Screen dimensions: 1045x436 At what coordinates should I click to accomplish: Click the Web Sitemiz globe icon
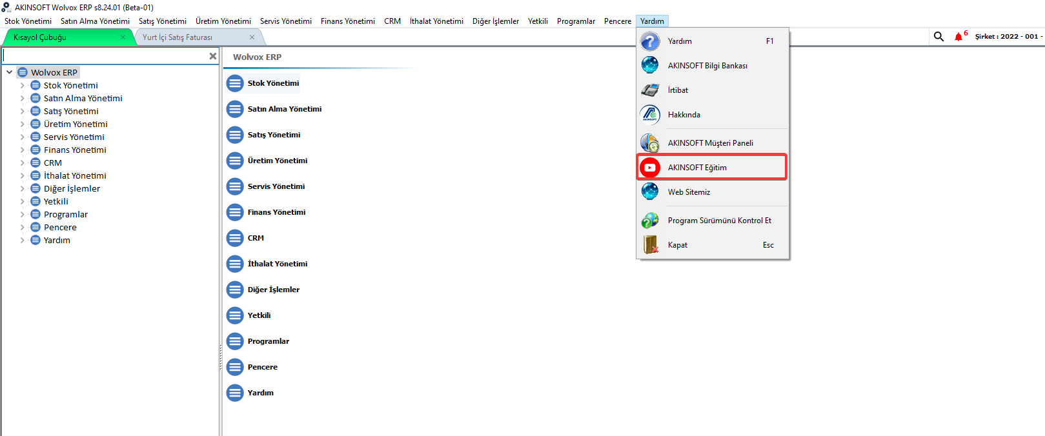(x=650, y=192)
